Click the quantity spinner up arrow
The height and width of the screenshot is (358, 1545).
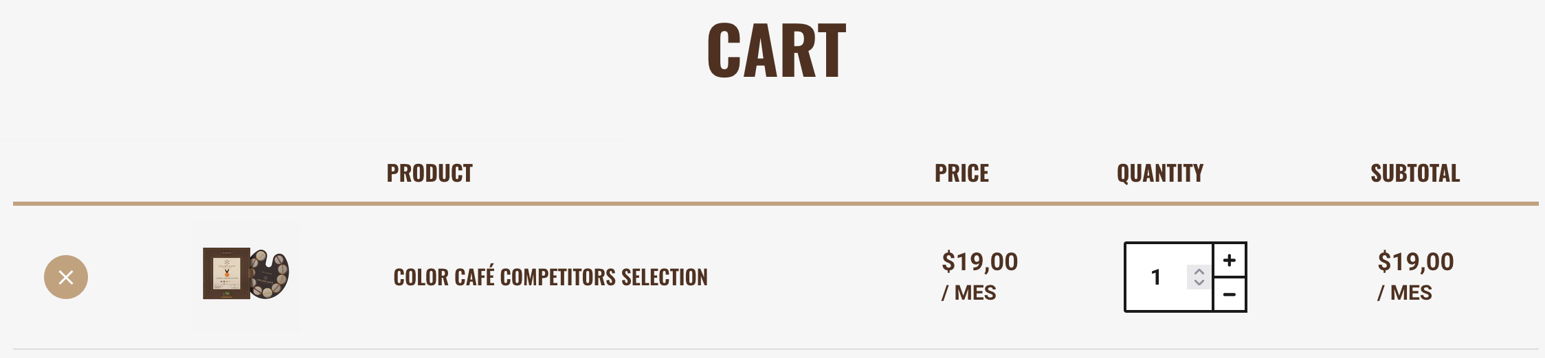(x=1199, y=272)
